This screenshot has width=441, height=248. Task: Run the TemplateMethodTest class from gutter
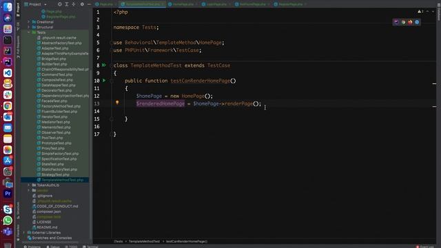(104, 65)
